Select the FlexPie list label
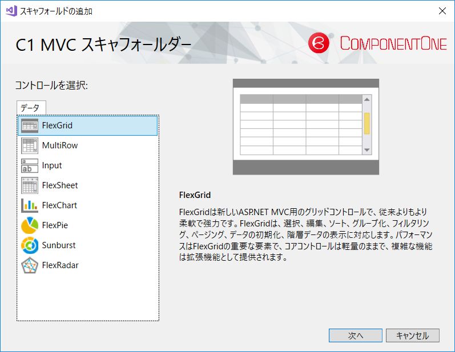Viewport: 455px width, 352px height. [55, 225]
